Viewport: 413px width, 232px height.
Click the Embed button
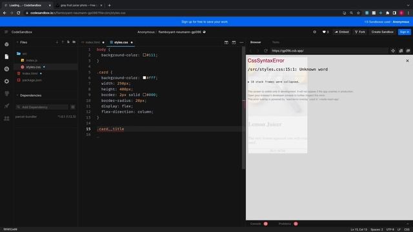341,32
